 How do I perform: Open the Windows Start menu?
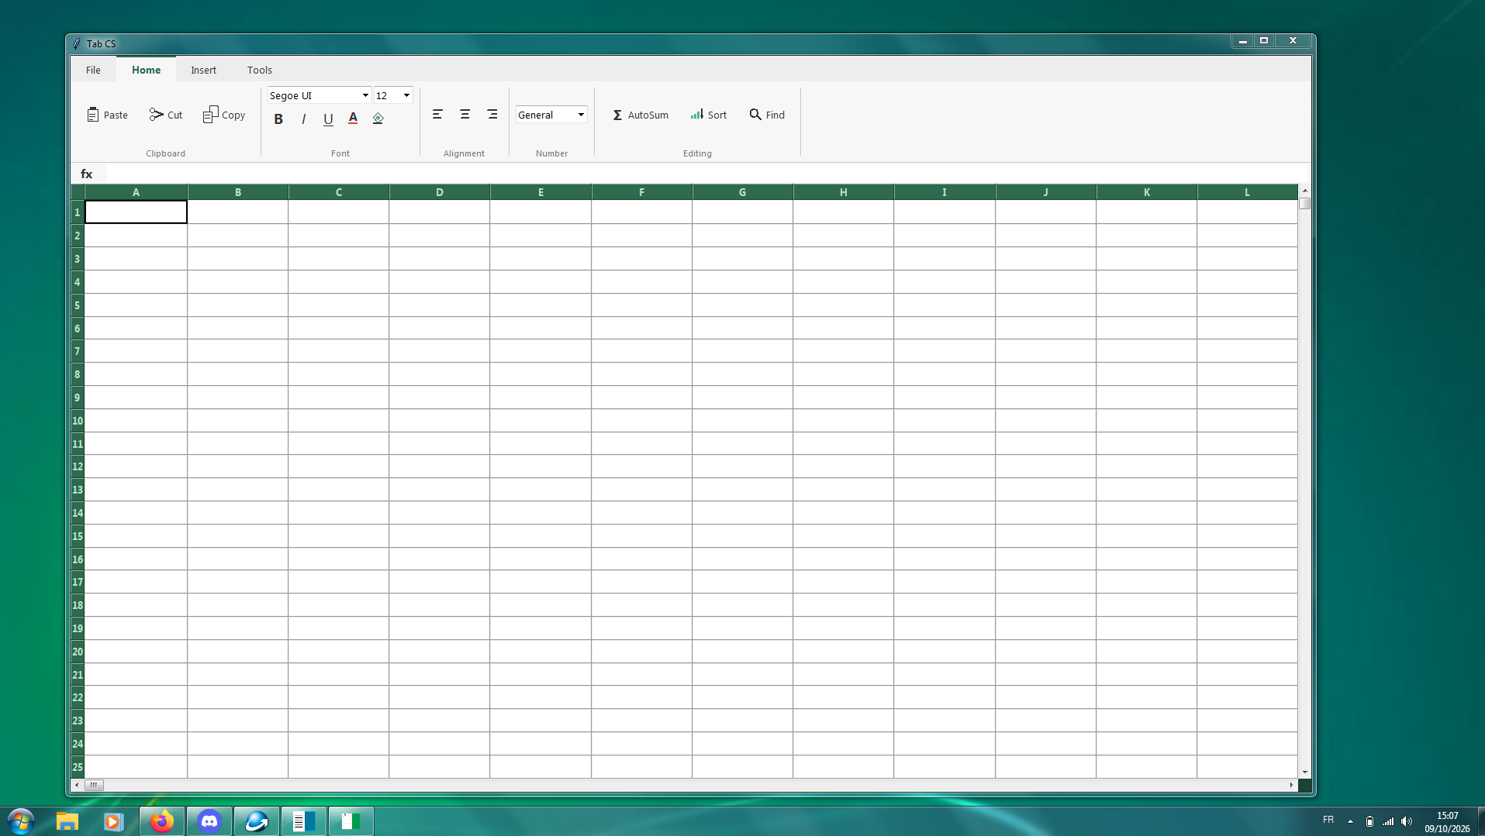click(21, 821)
